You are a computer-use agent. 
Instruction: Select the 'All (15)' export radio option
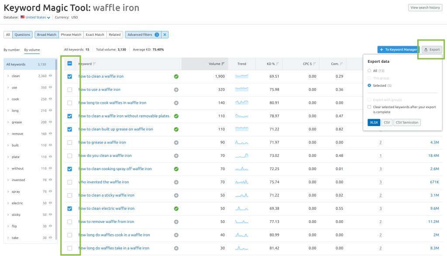pos(370,70)
